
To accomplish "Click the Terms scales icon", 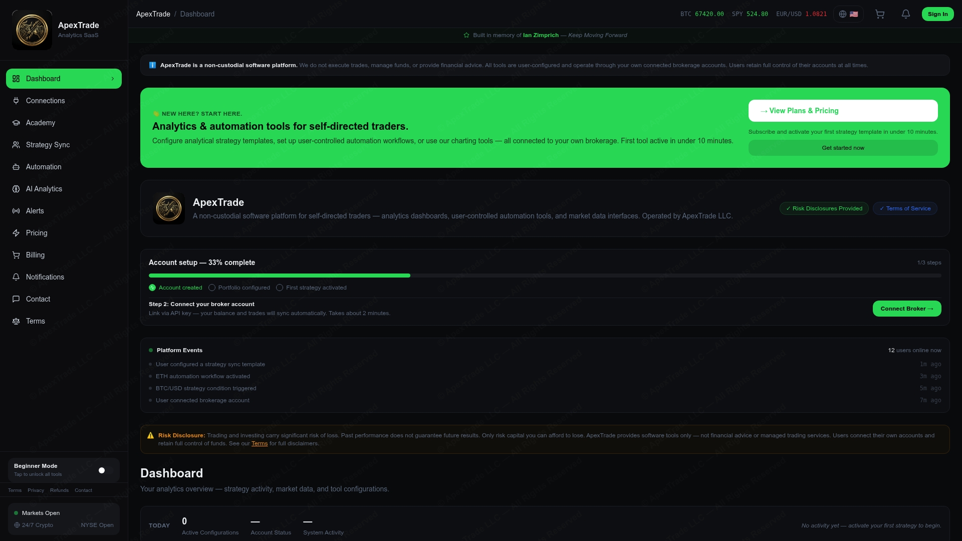I will tap(16, 321).
